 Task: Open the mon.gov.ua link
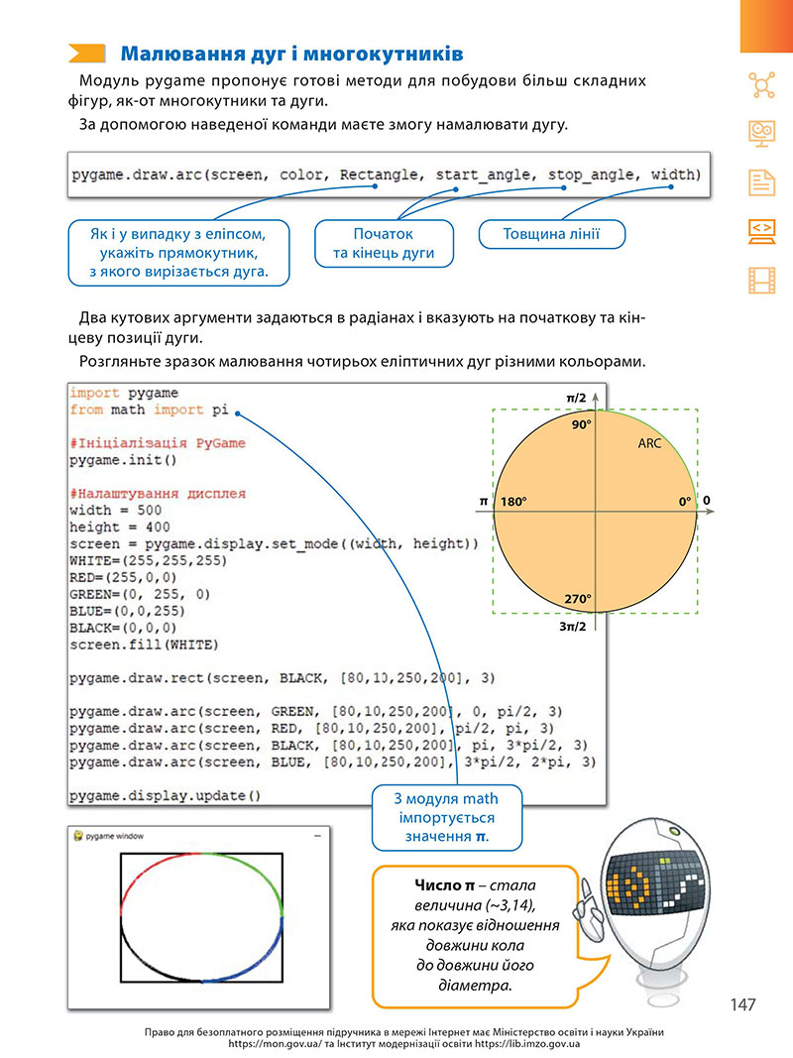[276, 1044]
